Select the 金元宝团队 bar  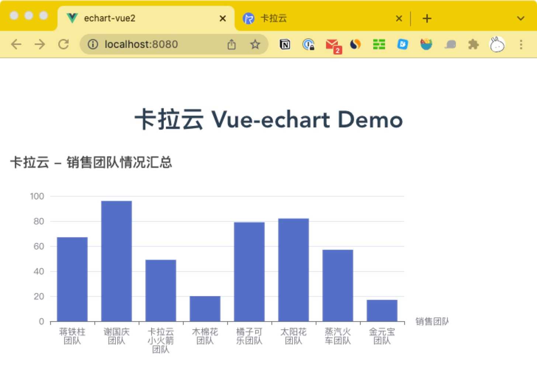tap(382, 310)
